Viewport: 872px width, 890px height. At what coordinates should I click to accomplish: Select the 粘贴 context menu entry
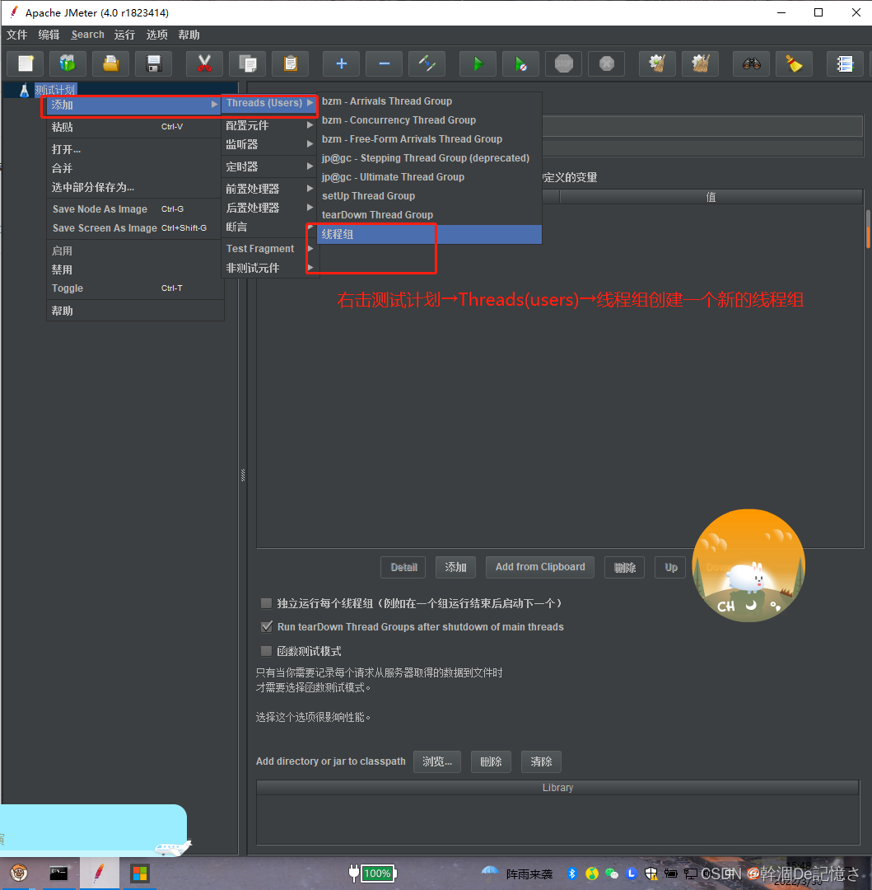point(135,127)
